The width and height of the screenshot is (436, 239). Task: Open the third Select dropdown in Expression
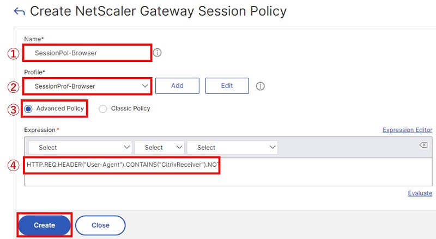[232, 148]
